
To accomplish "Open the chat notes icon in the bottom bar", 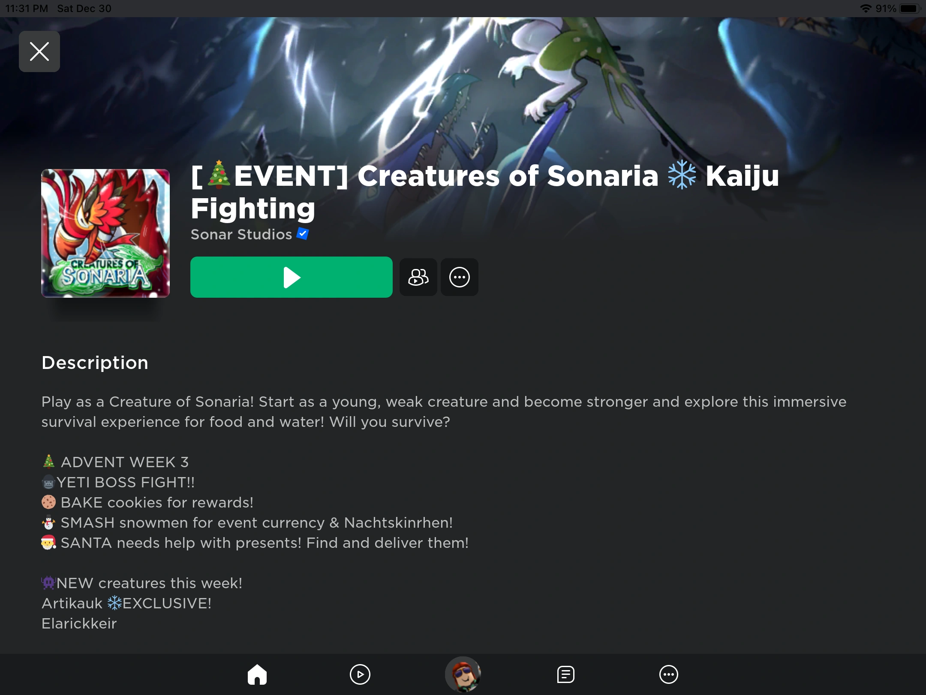I will coord(566,674).
